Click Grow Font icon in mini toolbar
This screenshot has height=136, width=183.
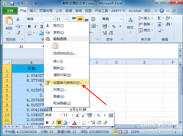77,115
